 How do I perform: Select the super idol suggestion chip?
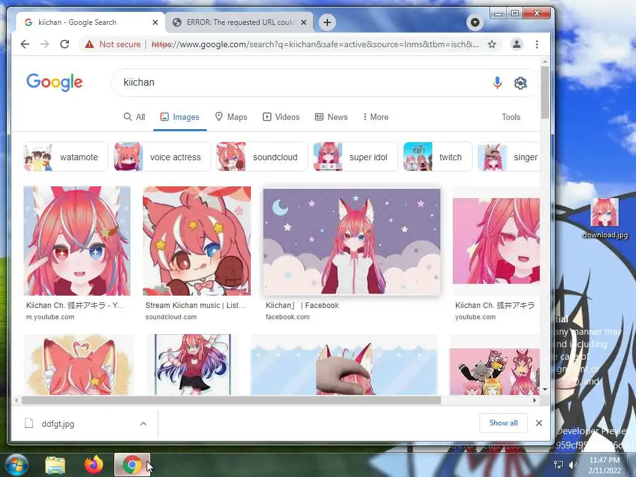[355, 157]
